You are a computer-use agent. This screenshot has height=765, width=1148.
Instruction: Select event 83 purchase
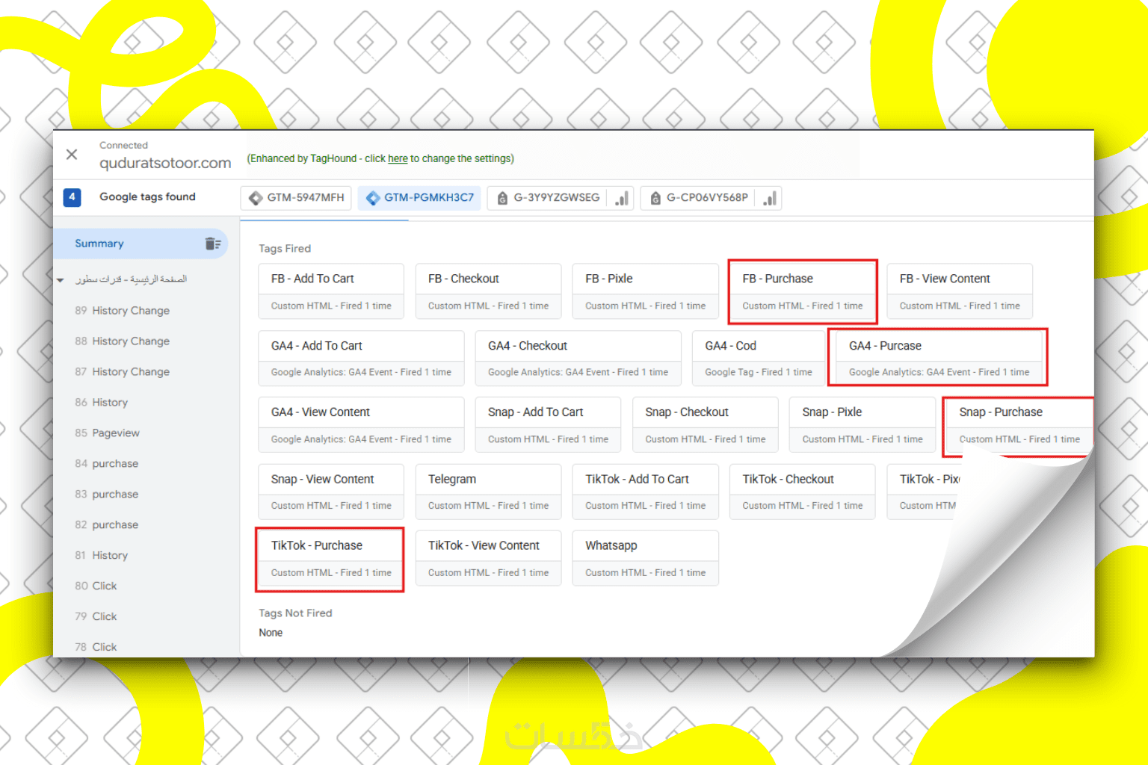pyautogui.click(x=107, y=494)
